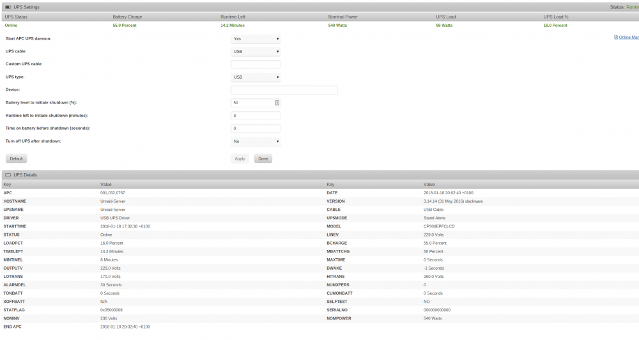Click the battery level stepper icon
The image size is (639, 340).
click(277, 103)
